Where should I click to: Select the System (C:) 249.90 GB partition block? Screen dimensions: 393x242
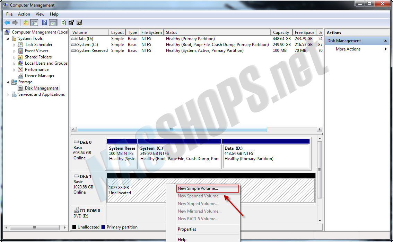click(x=180, y=154)
